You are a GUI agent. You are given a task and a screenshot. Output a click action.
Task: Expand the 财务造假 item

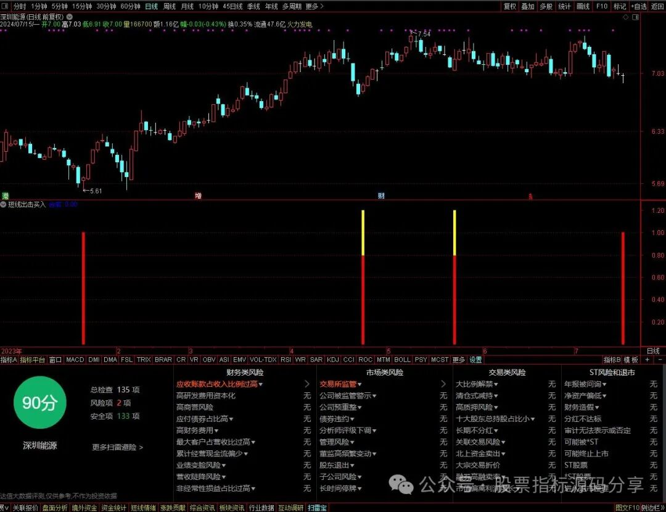coord(582,408)
